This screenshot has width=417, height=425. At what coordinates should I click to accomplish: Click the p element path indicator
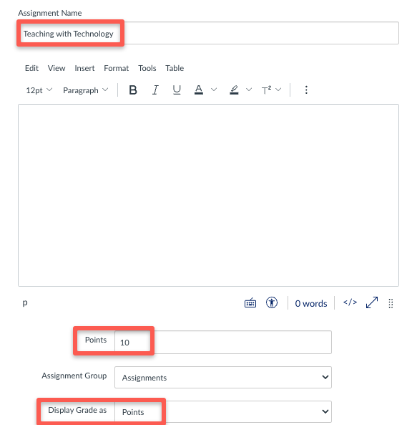[x=25, y=302]
